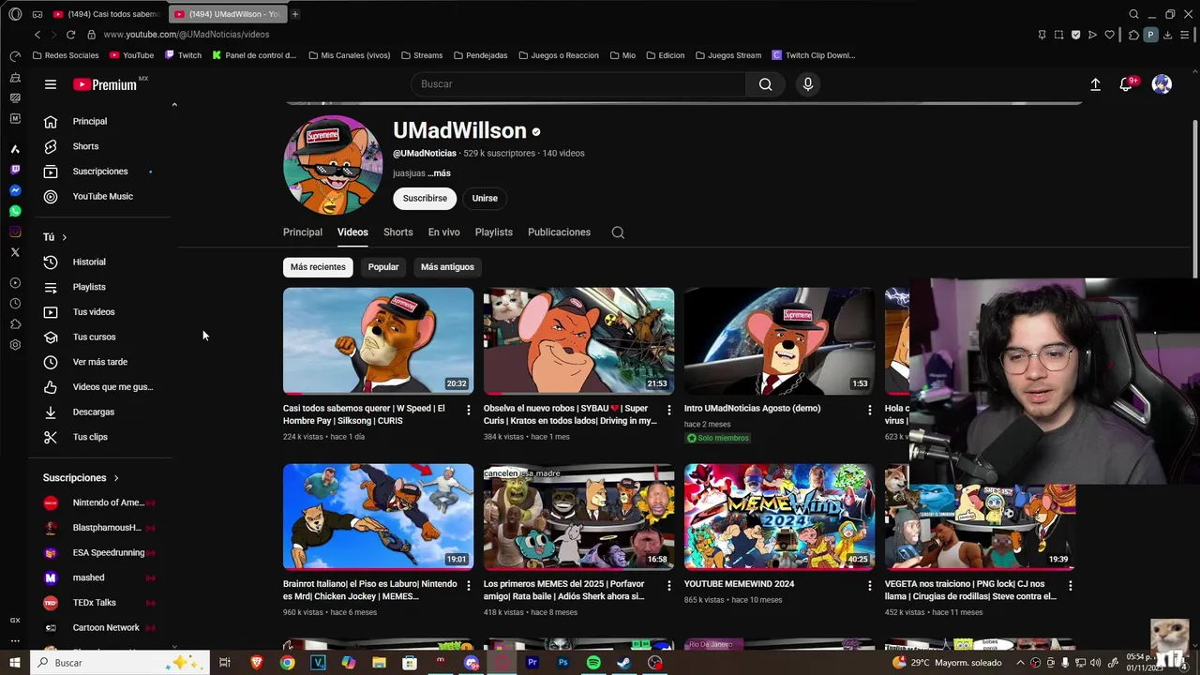Open the notifications bell
1200x675 pixels.
pyautogui.click(x=1126, y=84)
